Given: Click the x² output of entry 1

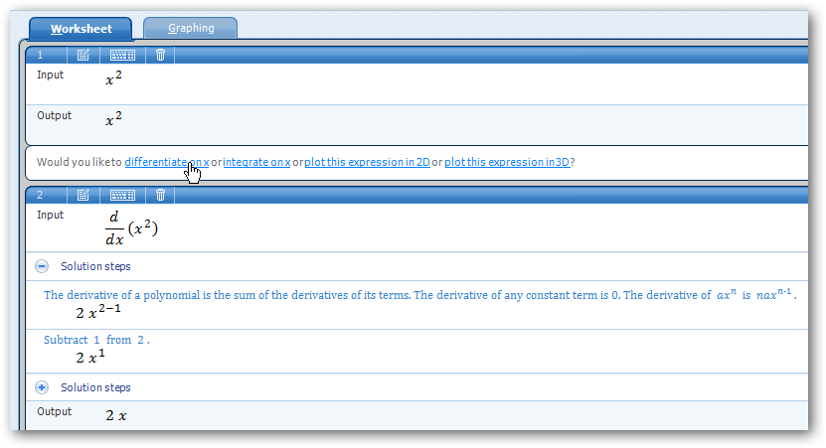Looking at the screenshot, I should pos(113,118).
